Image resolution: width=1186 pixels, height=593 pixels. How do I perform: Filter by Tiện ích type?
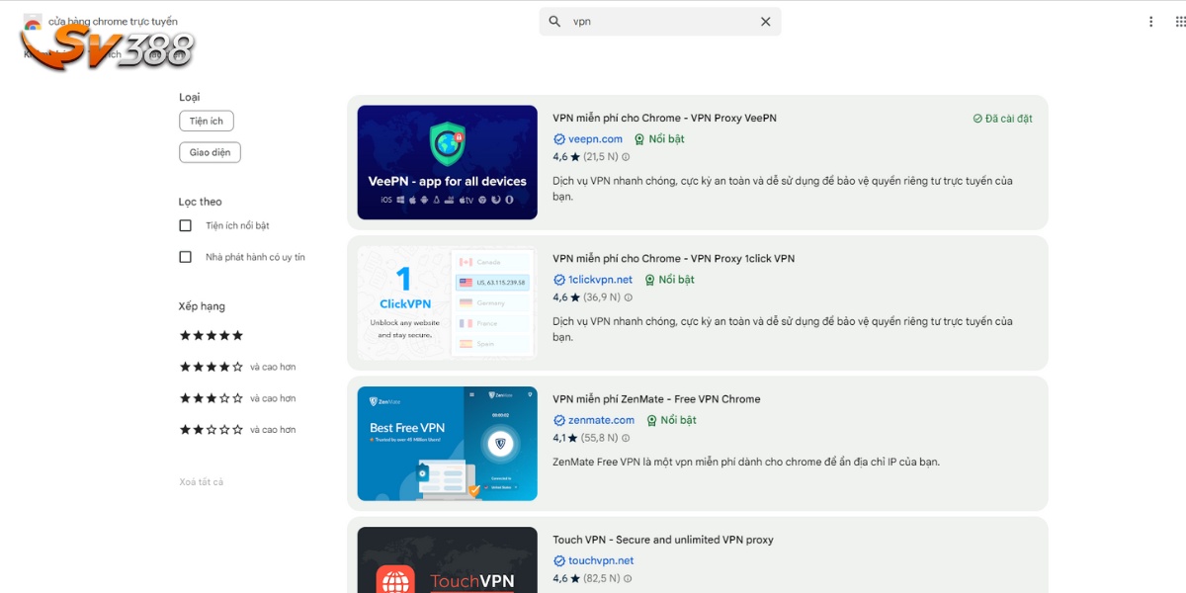point(207,122)
